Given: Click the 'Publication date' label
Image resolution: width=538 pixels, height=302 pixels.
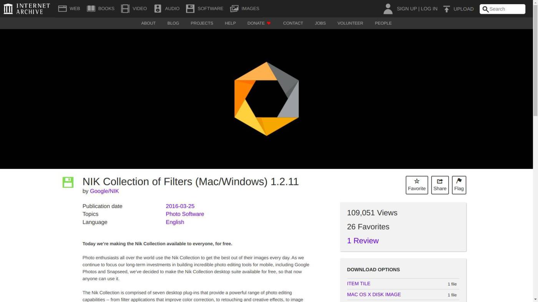Looking at the screenshot, I should tap(103, 206).
